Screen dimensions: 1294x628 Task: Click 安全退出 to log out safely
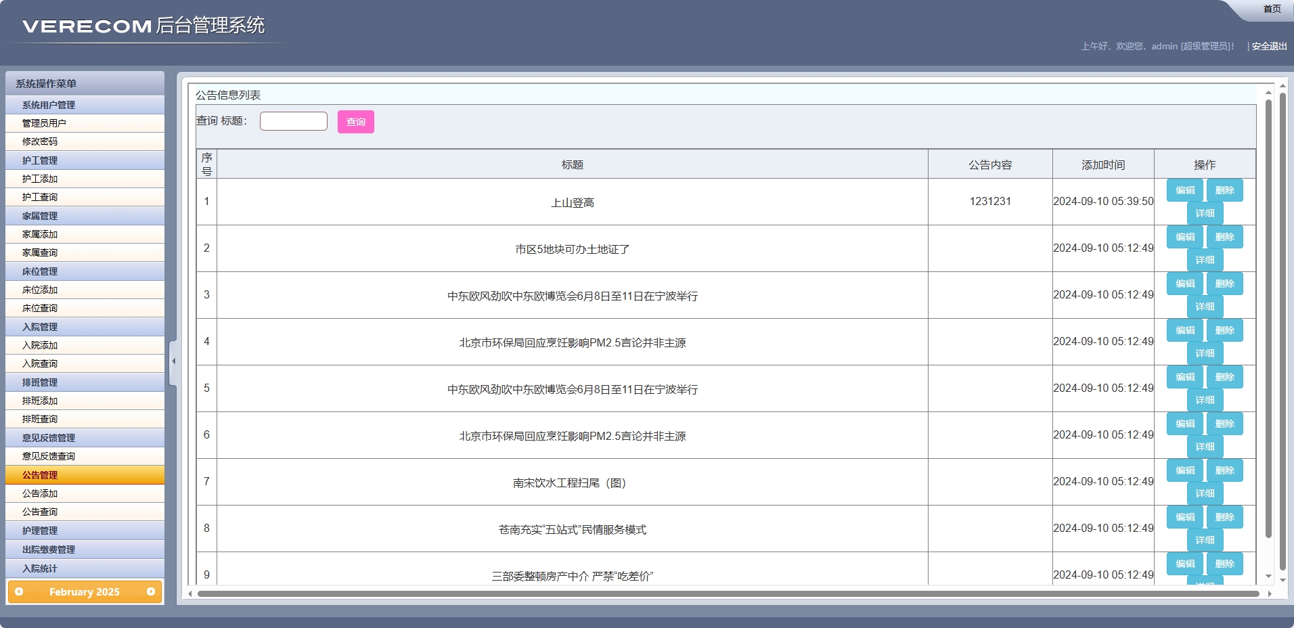click(1269, 46)
